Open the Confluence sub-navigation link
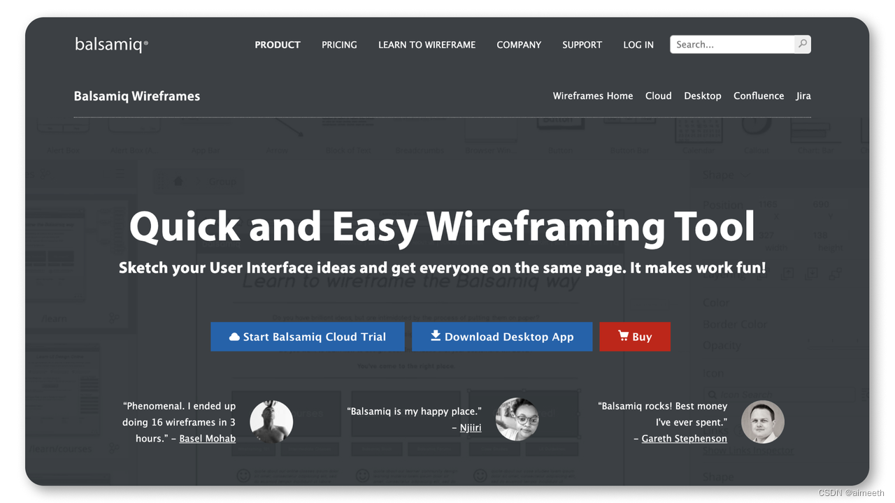 [x=759, y=96]
